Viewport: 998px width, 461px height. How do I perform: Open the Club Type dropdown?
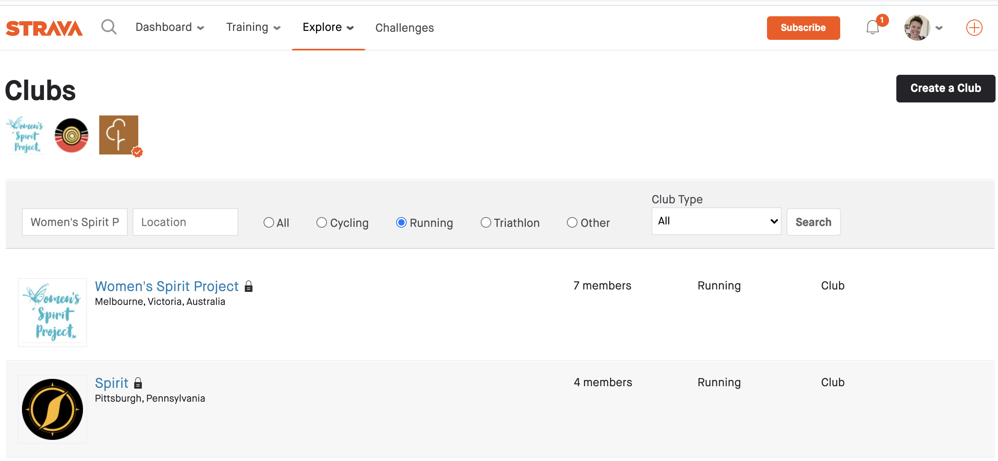[716, 221]
